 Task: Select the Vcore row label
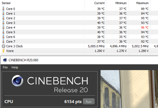(10, 51)
